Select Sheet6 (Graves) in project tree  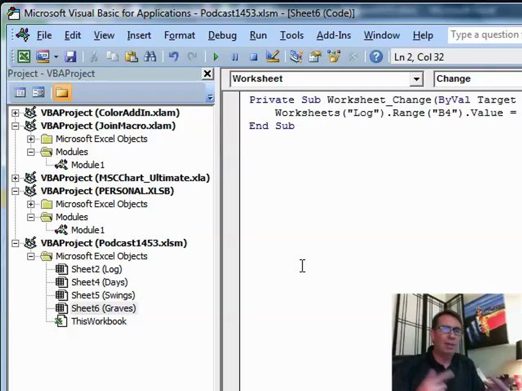[103, 308]
